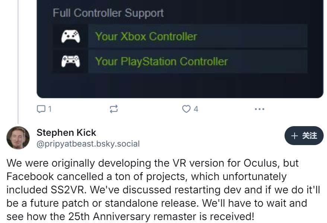Like the post with the heart icon

186,109
